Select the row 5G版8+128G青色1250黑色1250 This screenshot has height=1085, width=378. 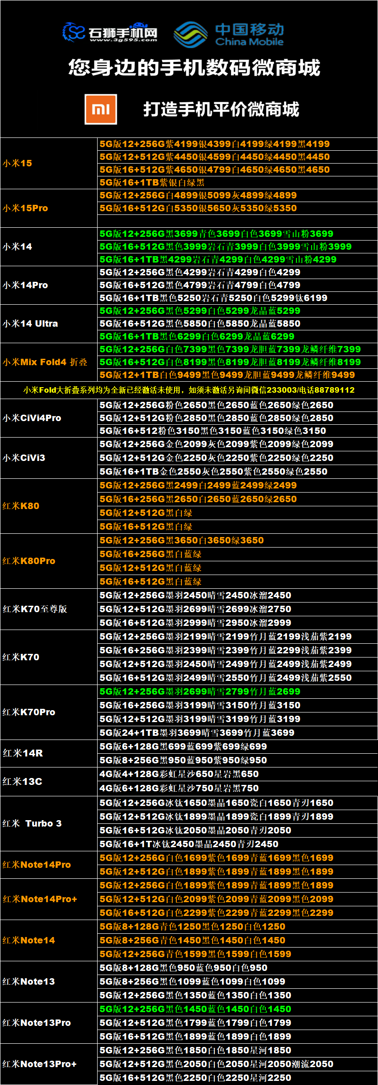[x=237, y=926]
